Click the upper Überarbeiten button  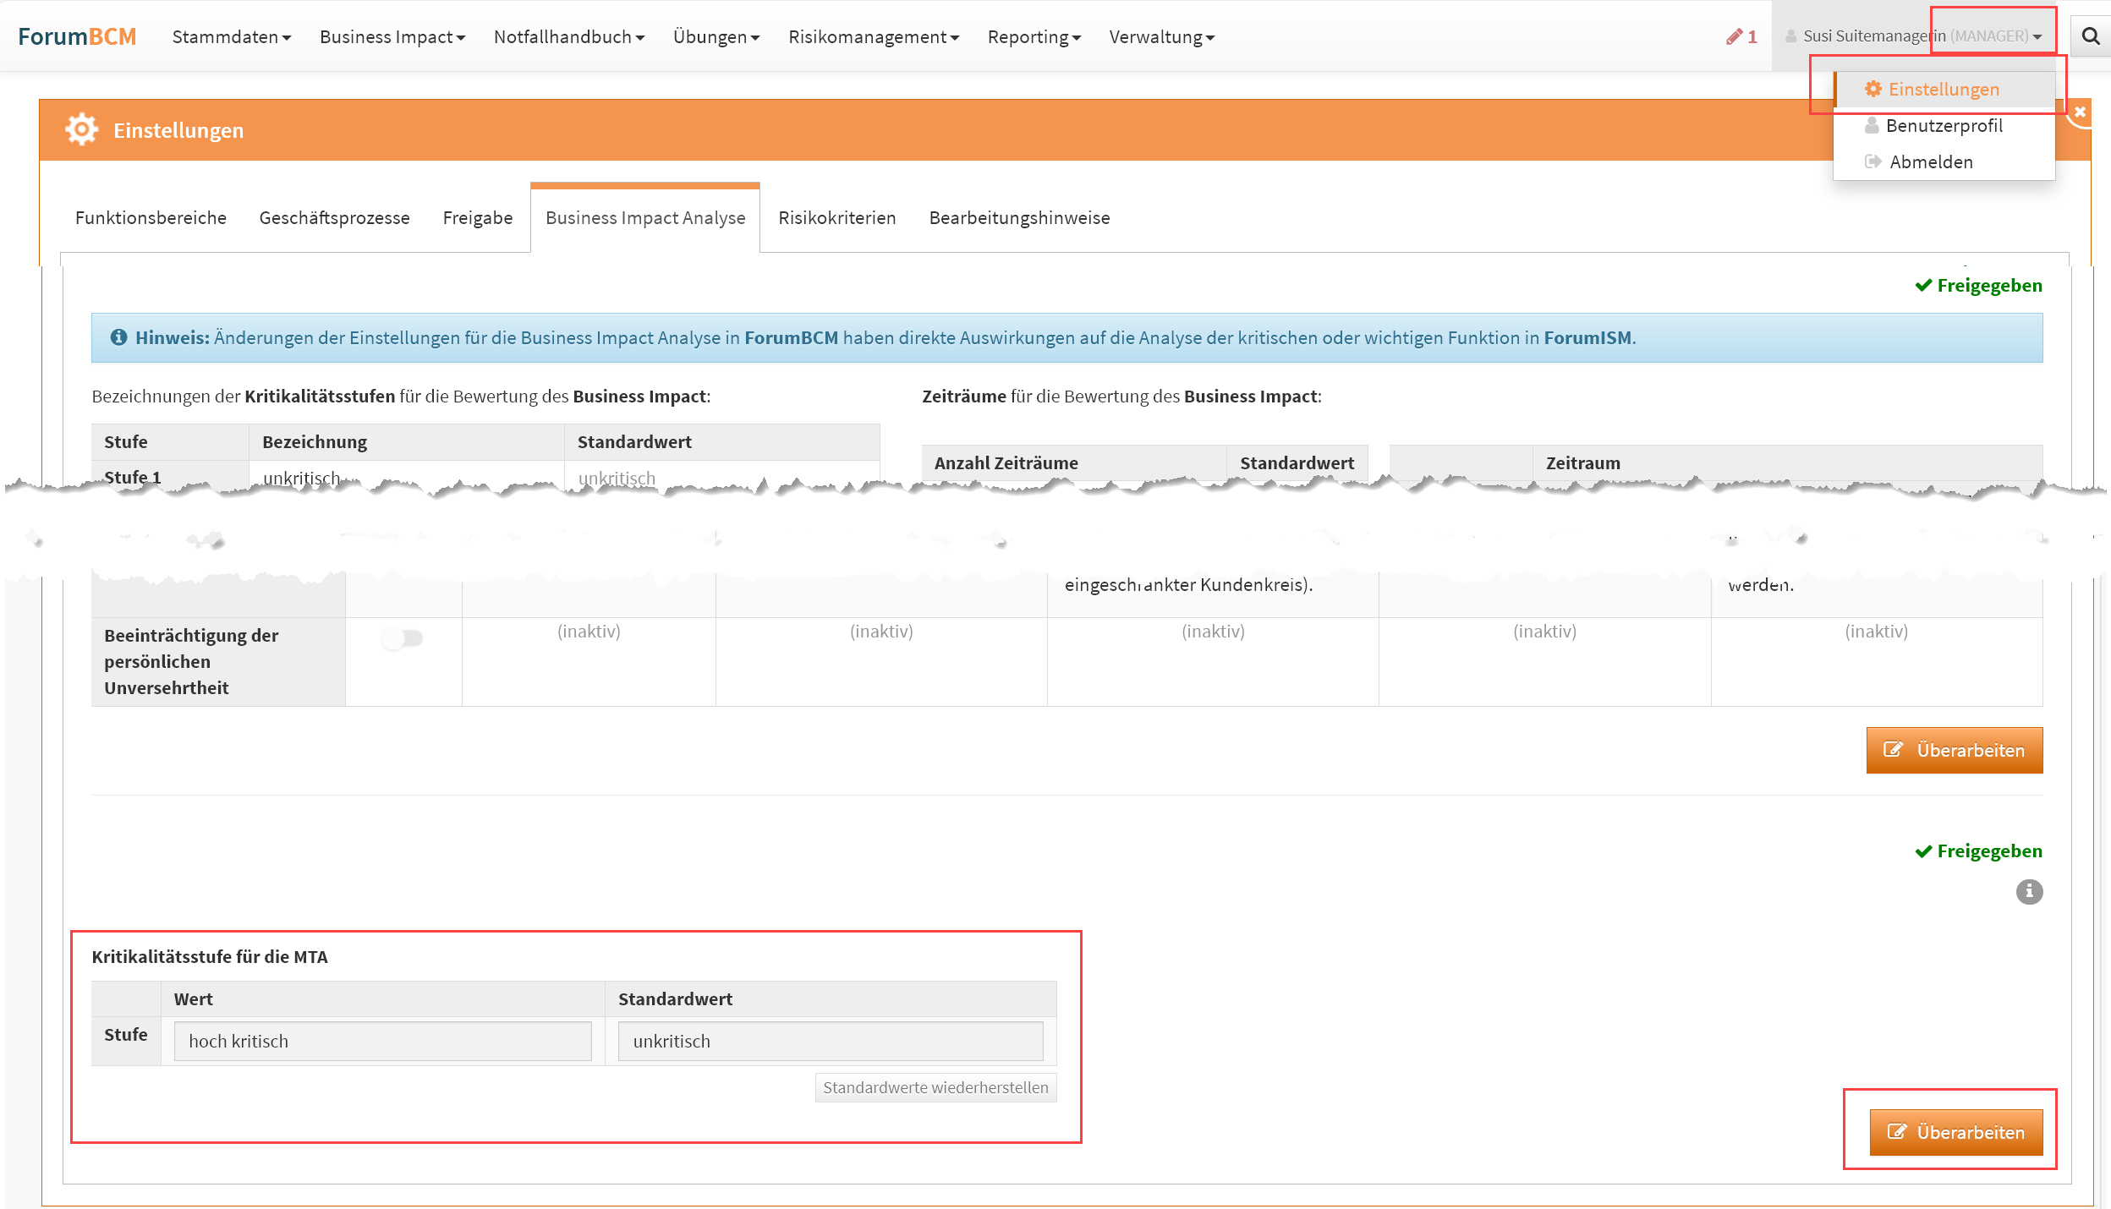(1955, 750)
